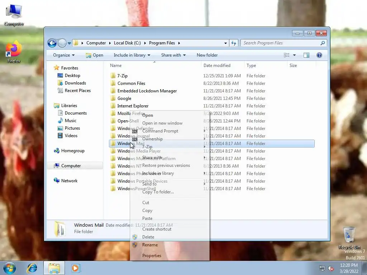This screenshot has height=275, width=367.
Task: Sort by the Type column header
Action: [x=251, y=66]
